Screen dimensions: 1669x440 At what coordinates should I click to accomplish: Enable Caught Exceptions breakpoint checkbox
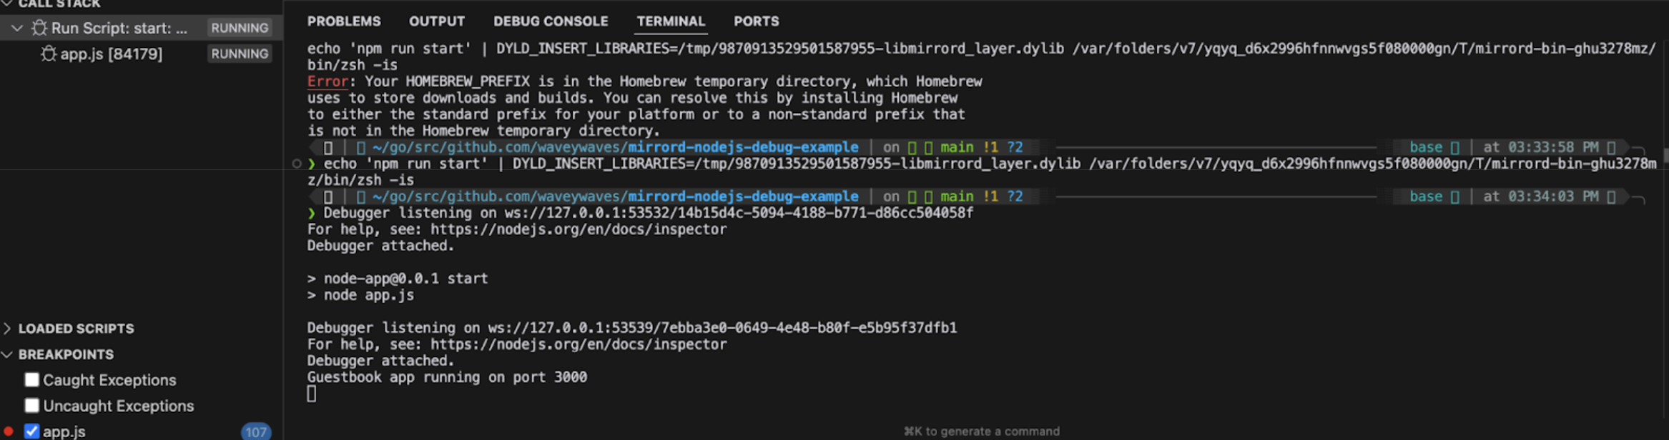31,380
